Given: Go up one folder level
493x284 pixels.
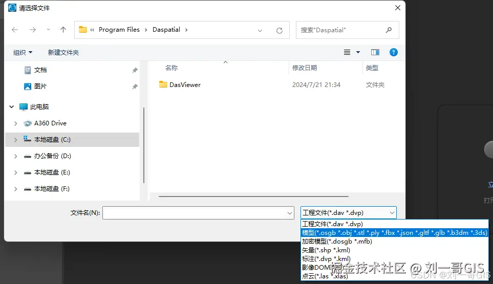Looking at the screenshot, I should pyautogui.click(x=63, y=30).
